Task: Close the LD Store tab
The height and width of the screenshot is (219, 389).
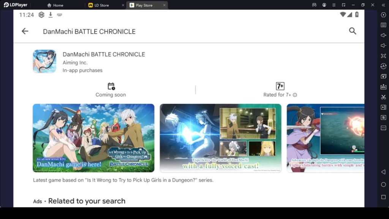Action: pos(123,5)
